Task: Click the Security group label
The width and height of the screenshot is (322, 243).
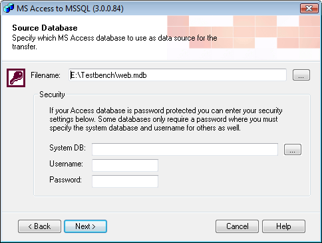Action: [52, 95]
